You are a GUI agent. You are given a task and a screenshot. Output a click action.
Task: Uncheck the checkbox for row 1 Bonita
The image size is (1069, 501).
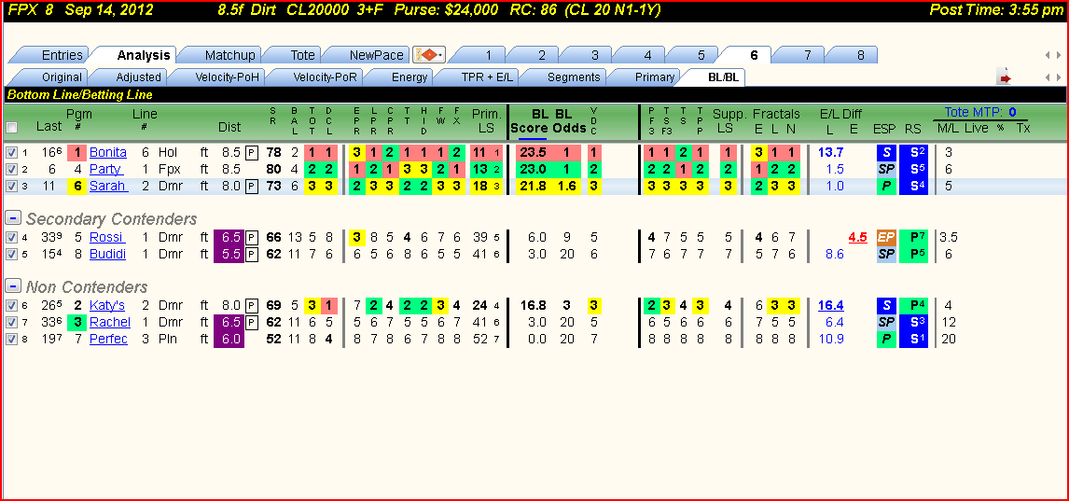click(11, 153)
